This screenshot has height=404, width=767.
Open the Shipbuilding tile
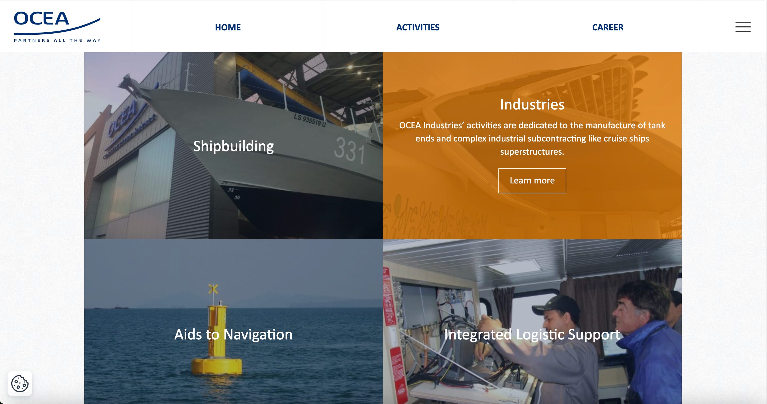(x=233, y=146)
